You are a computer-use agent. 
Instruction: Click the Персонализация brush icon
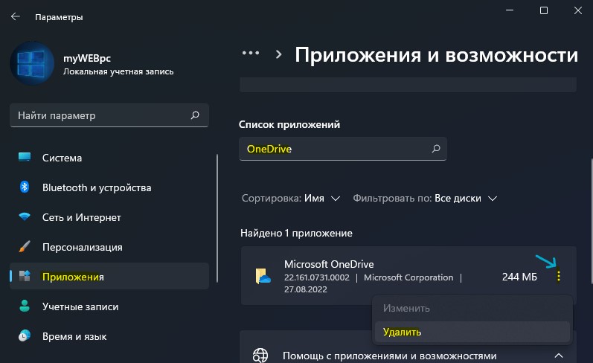25,246
